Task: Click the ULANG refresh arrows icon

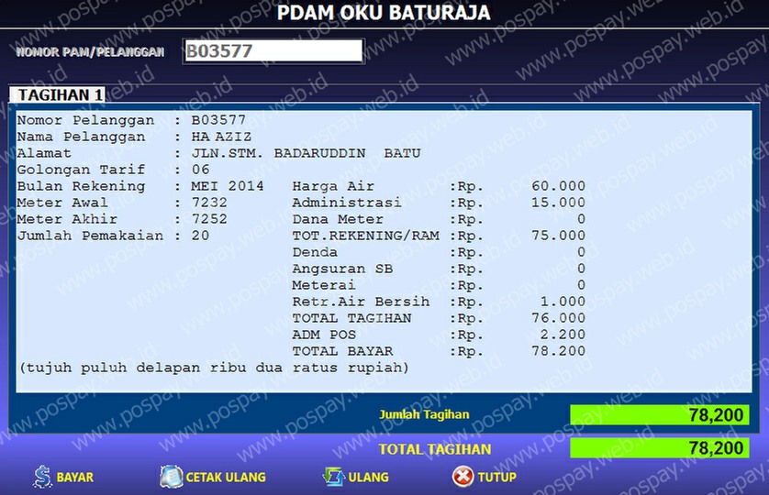Action: coord(333,477)
